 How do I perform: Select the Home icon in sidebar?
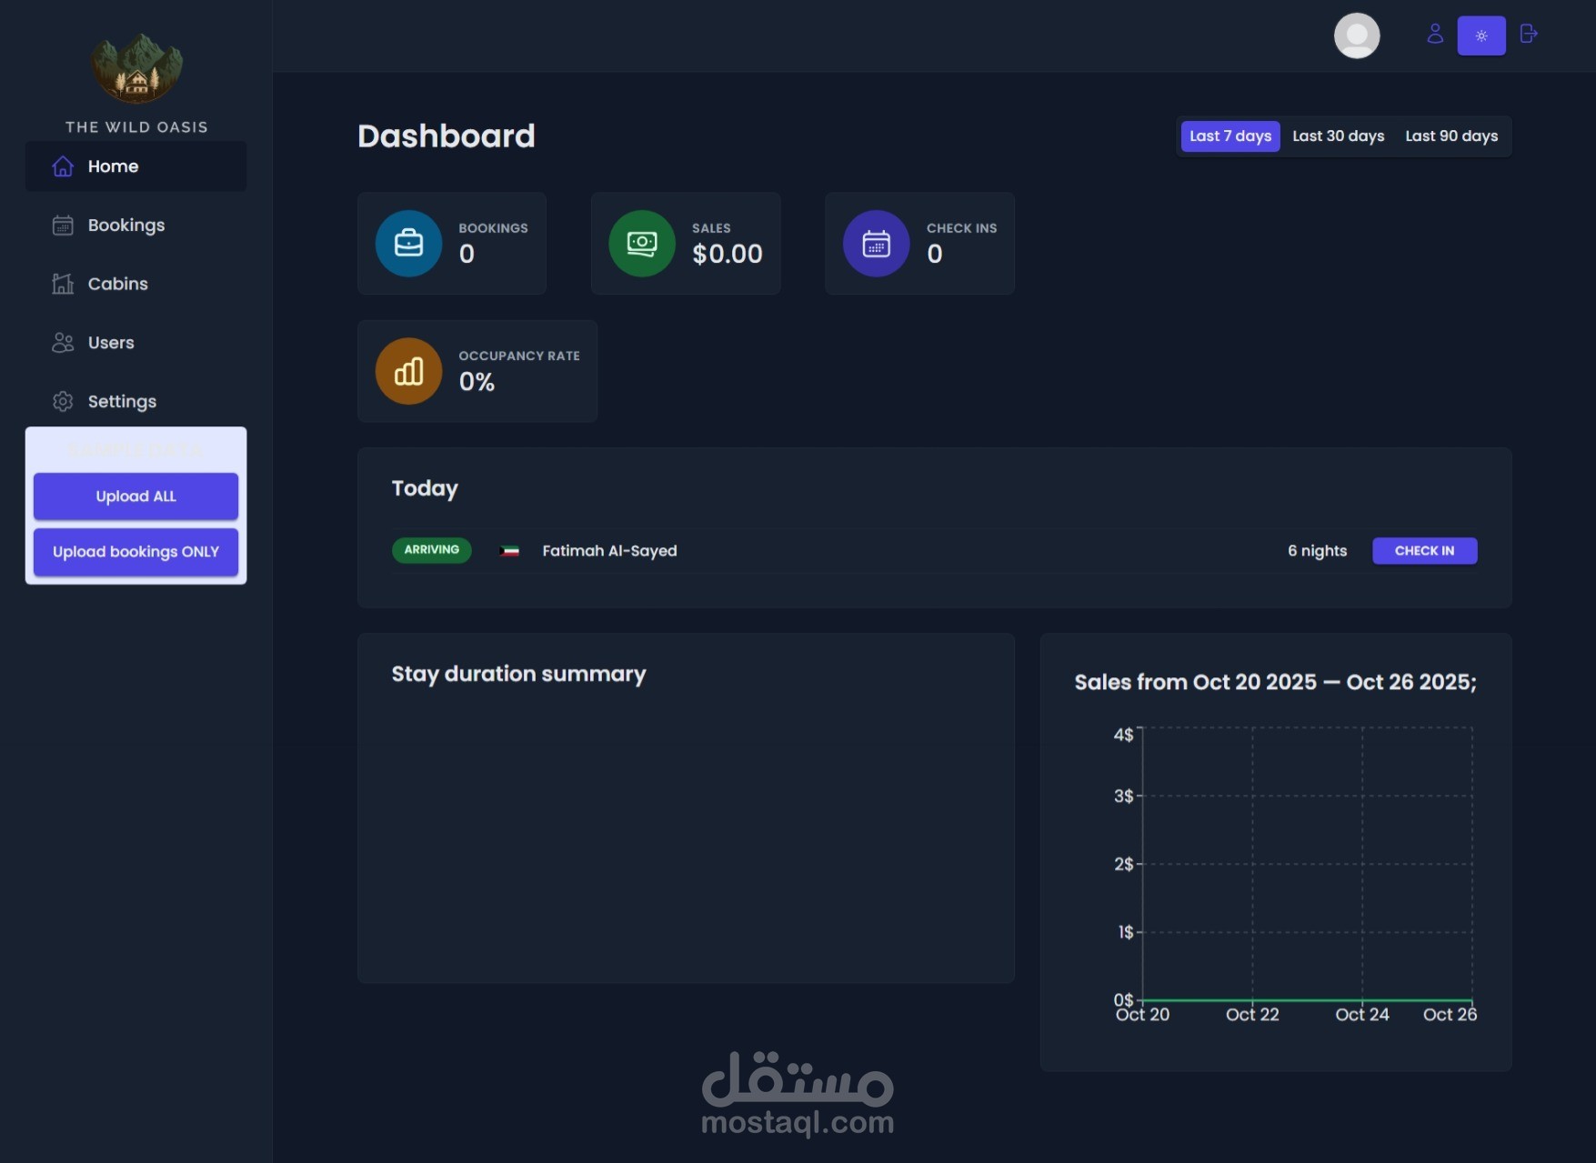tap(62, 166)
